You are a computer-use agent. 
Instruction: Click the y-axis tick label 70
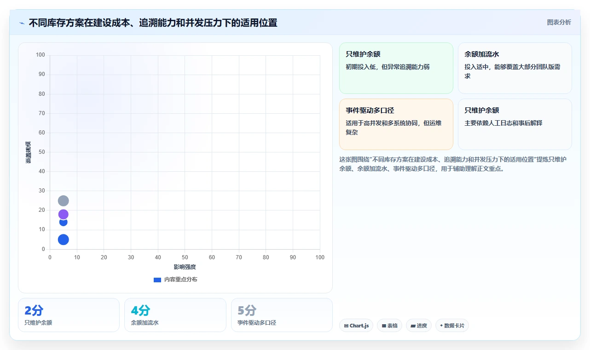42,113
